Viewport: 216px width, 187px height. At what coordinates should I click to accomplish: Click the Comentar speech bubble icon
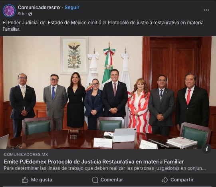point(95,180)
